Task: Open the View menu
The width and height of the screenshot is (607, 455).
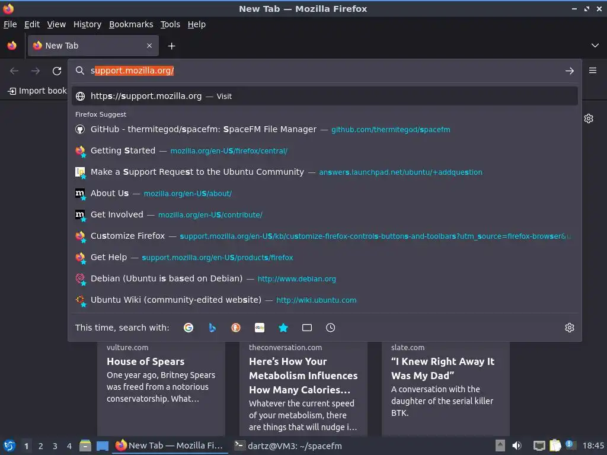Action: tap(56, 24)
